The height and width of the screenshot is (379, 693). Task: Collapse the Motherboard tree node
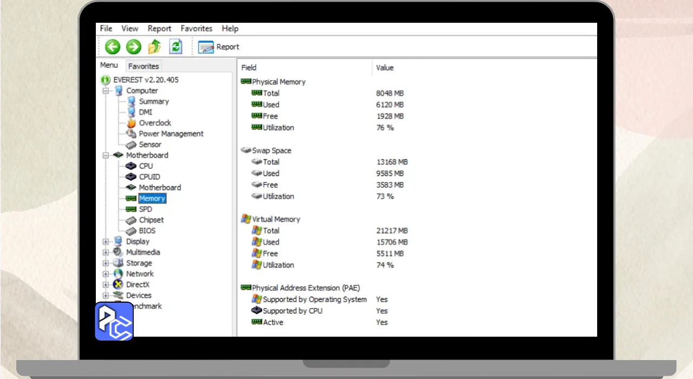click(x=106, y=155)
